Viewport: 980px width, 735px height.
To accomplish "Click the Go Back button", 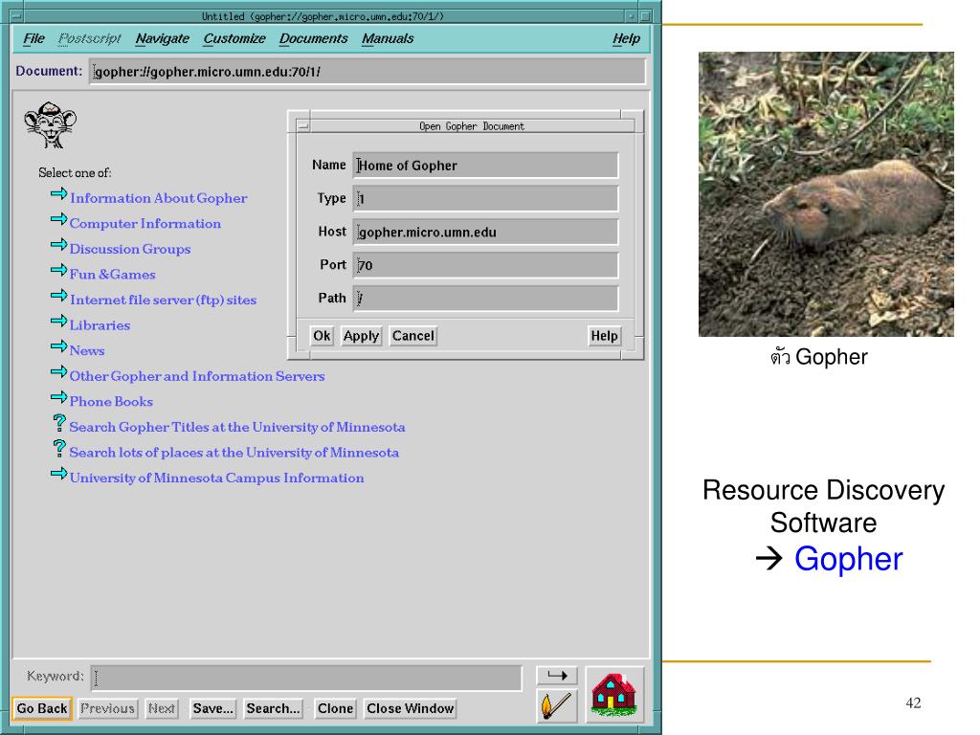I will (42, 709).
